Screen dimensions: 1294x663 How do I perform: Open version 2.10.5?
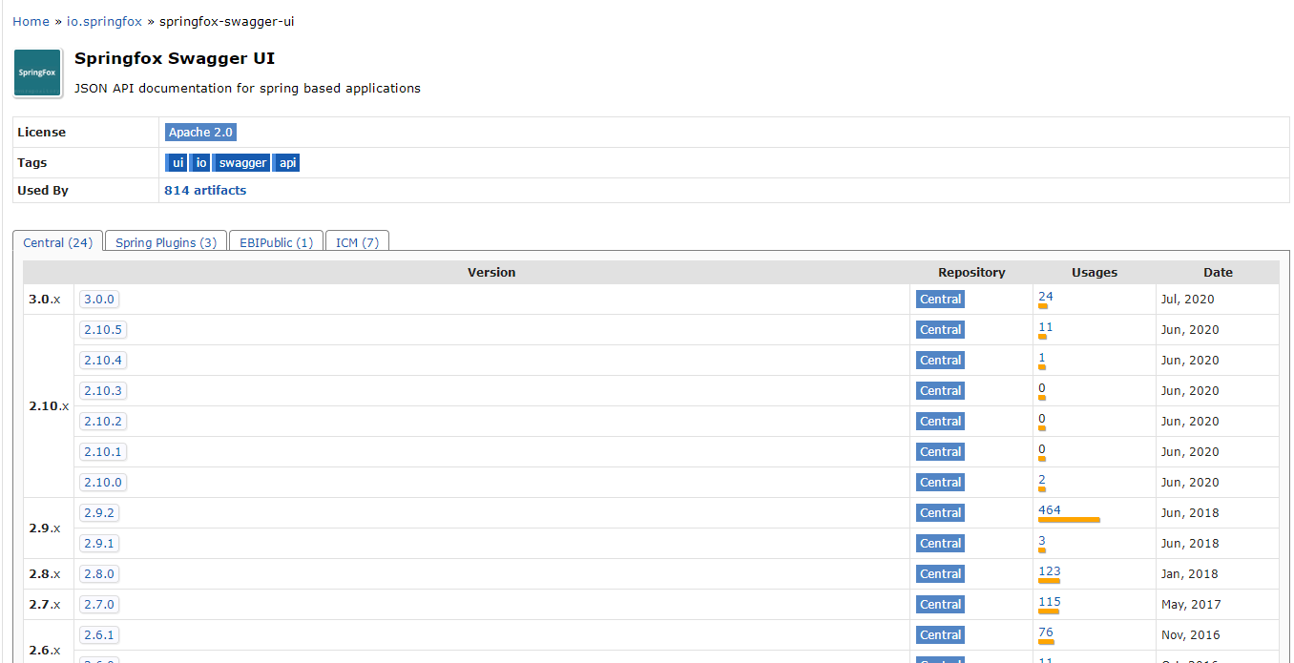pos(103,330)
